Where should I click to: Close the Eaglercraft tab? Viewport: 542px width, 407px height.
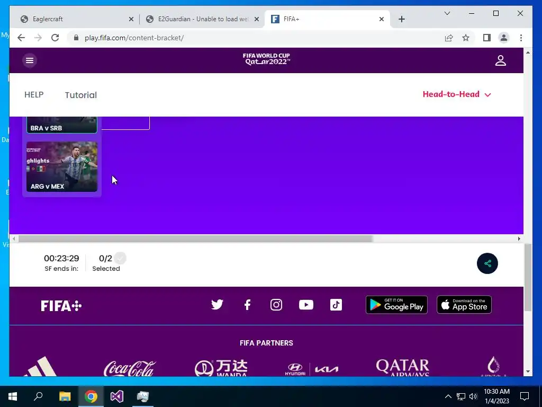click(x=131, y=19)
